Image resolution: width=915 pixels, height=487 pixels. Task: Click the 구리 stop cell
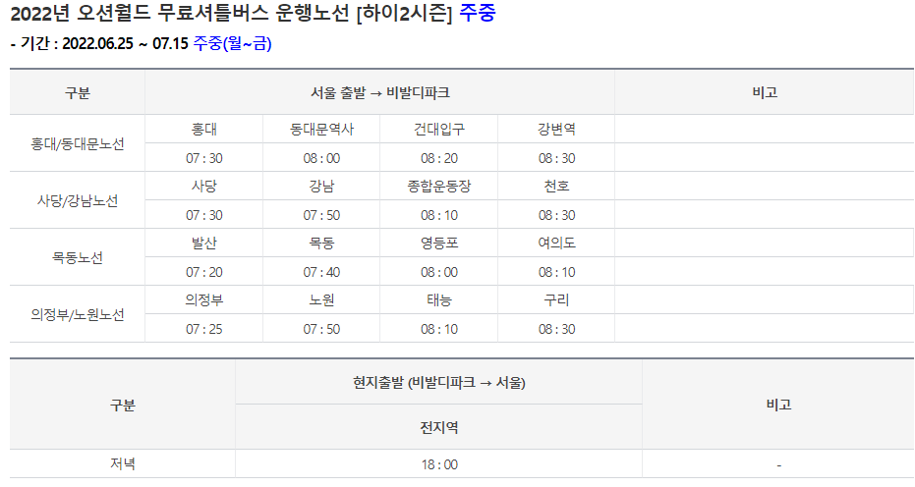point(556,300)
